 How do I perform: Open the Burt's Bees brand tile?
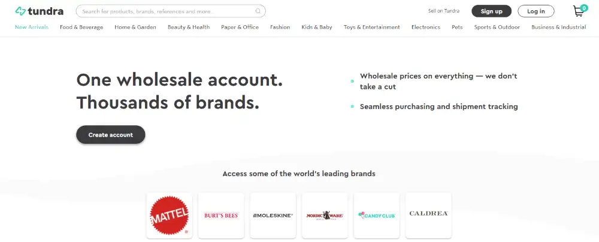click(221, 216)
